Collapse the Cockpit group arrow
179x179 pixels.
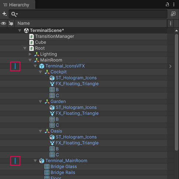tap(41, 72)
